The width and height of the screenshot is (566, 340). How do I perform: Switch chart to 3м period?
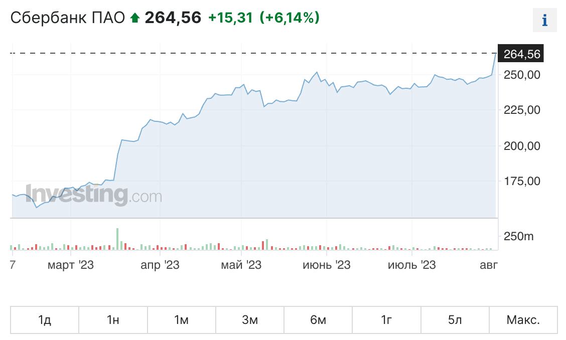(249, 320)
